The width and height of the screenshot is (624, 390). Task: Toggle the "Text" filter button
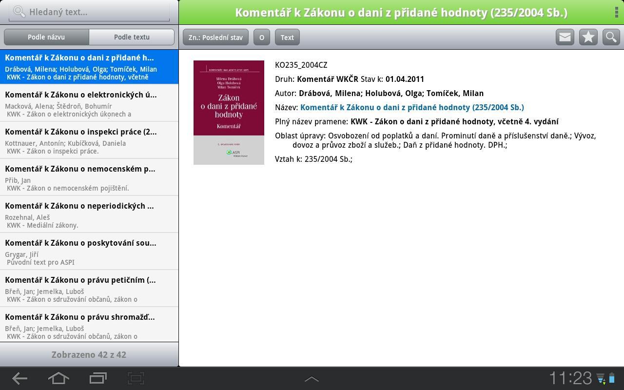(x=287, y=37)
